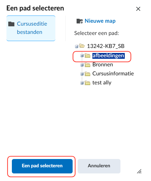The image size is (151, 181).
Task: Click the Annuleren button
Action: 99,166
